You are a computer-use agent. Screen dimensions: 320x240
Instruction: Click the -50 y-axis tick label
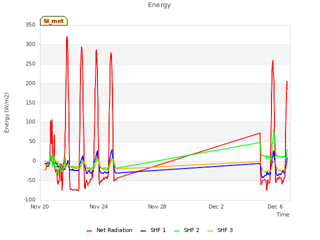[x=31, y=180]
